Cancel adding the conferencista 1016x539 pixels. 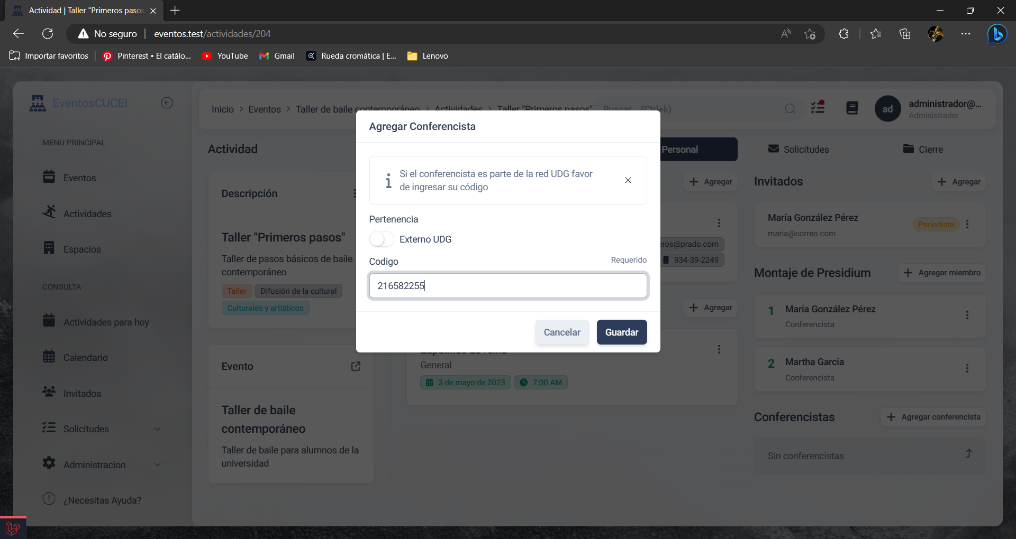[x=561, y=332]
